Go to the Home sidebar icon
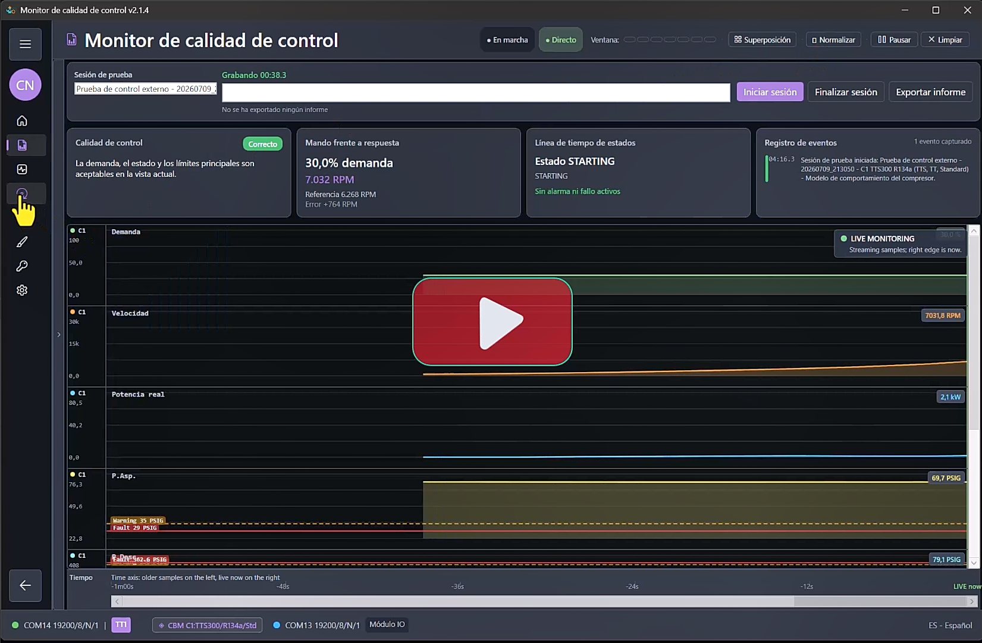The width and height of the screenshot is (982, 643). coord(22,121)
